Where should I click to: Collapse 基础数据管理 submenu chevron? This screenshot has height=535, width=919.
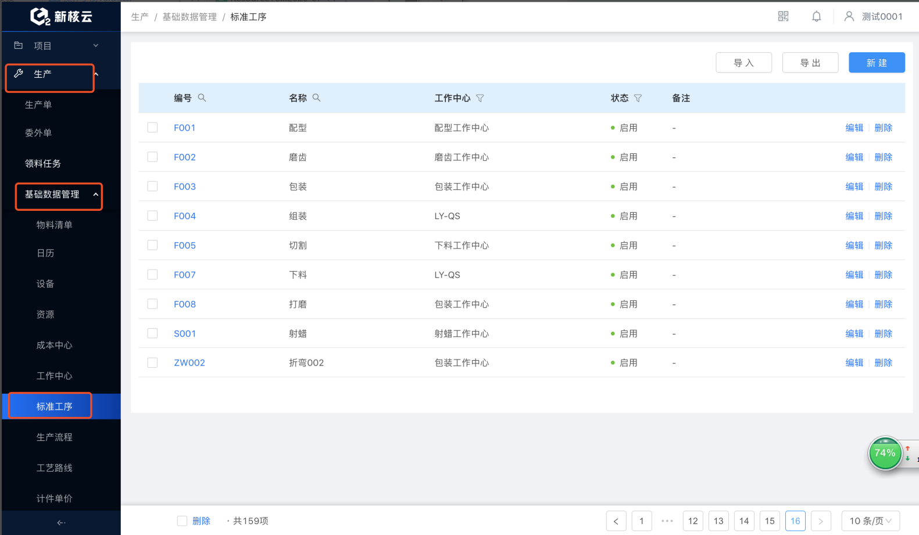pyautogui.click(x=96, y=195)
